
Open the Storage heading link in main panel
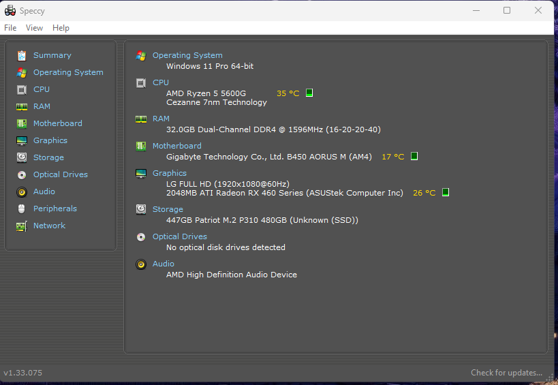point(168,210)
